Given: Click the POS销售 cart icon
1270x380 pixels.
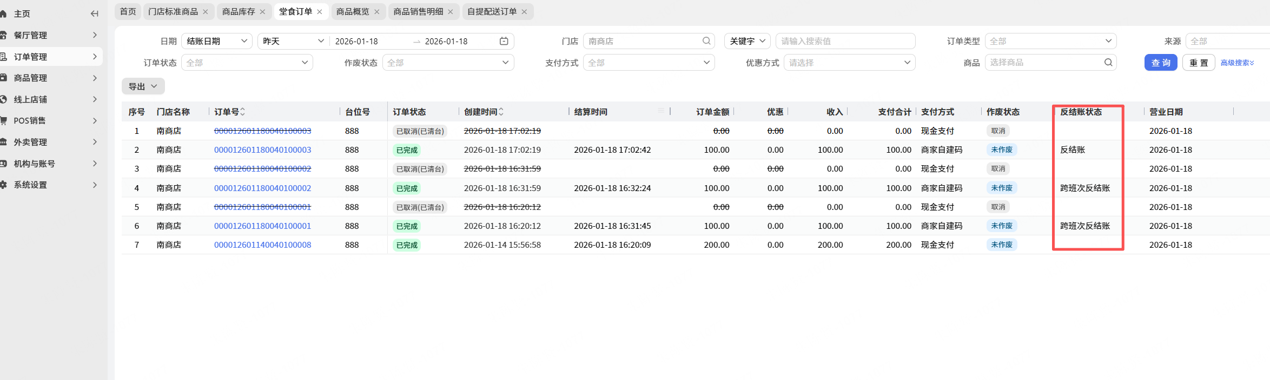Looking at the screenshot, I should 3,120.
